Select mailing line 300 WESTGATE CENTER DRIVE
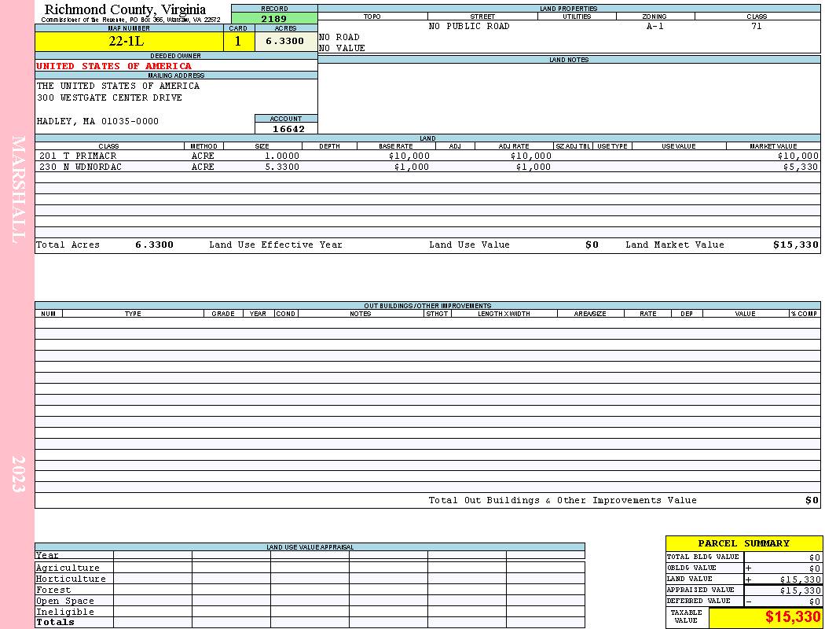This screenshot has height=629, width=825. (109, 98)
